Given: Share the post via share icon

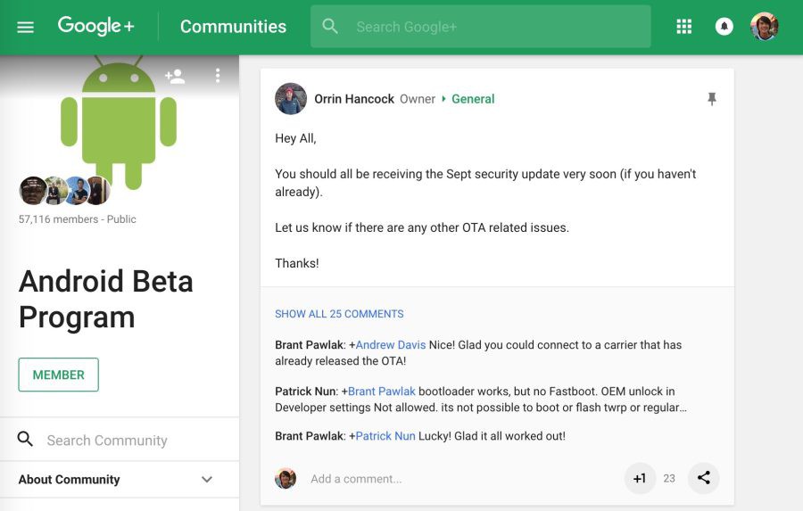Looking at the screenshot, I should coord(704,478).
